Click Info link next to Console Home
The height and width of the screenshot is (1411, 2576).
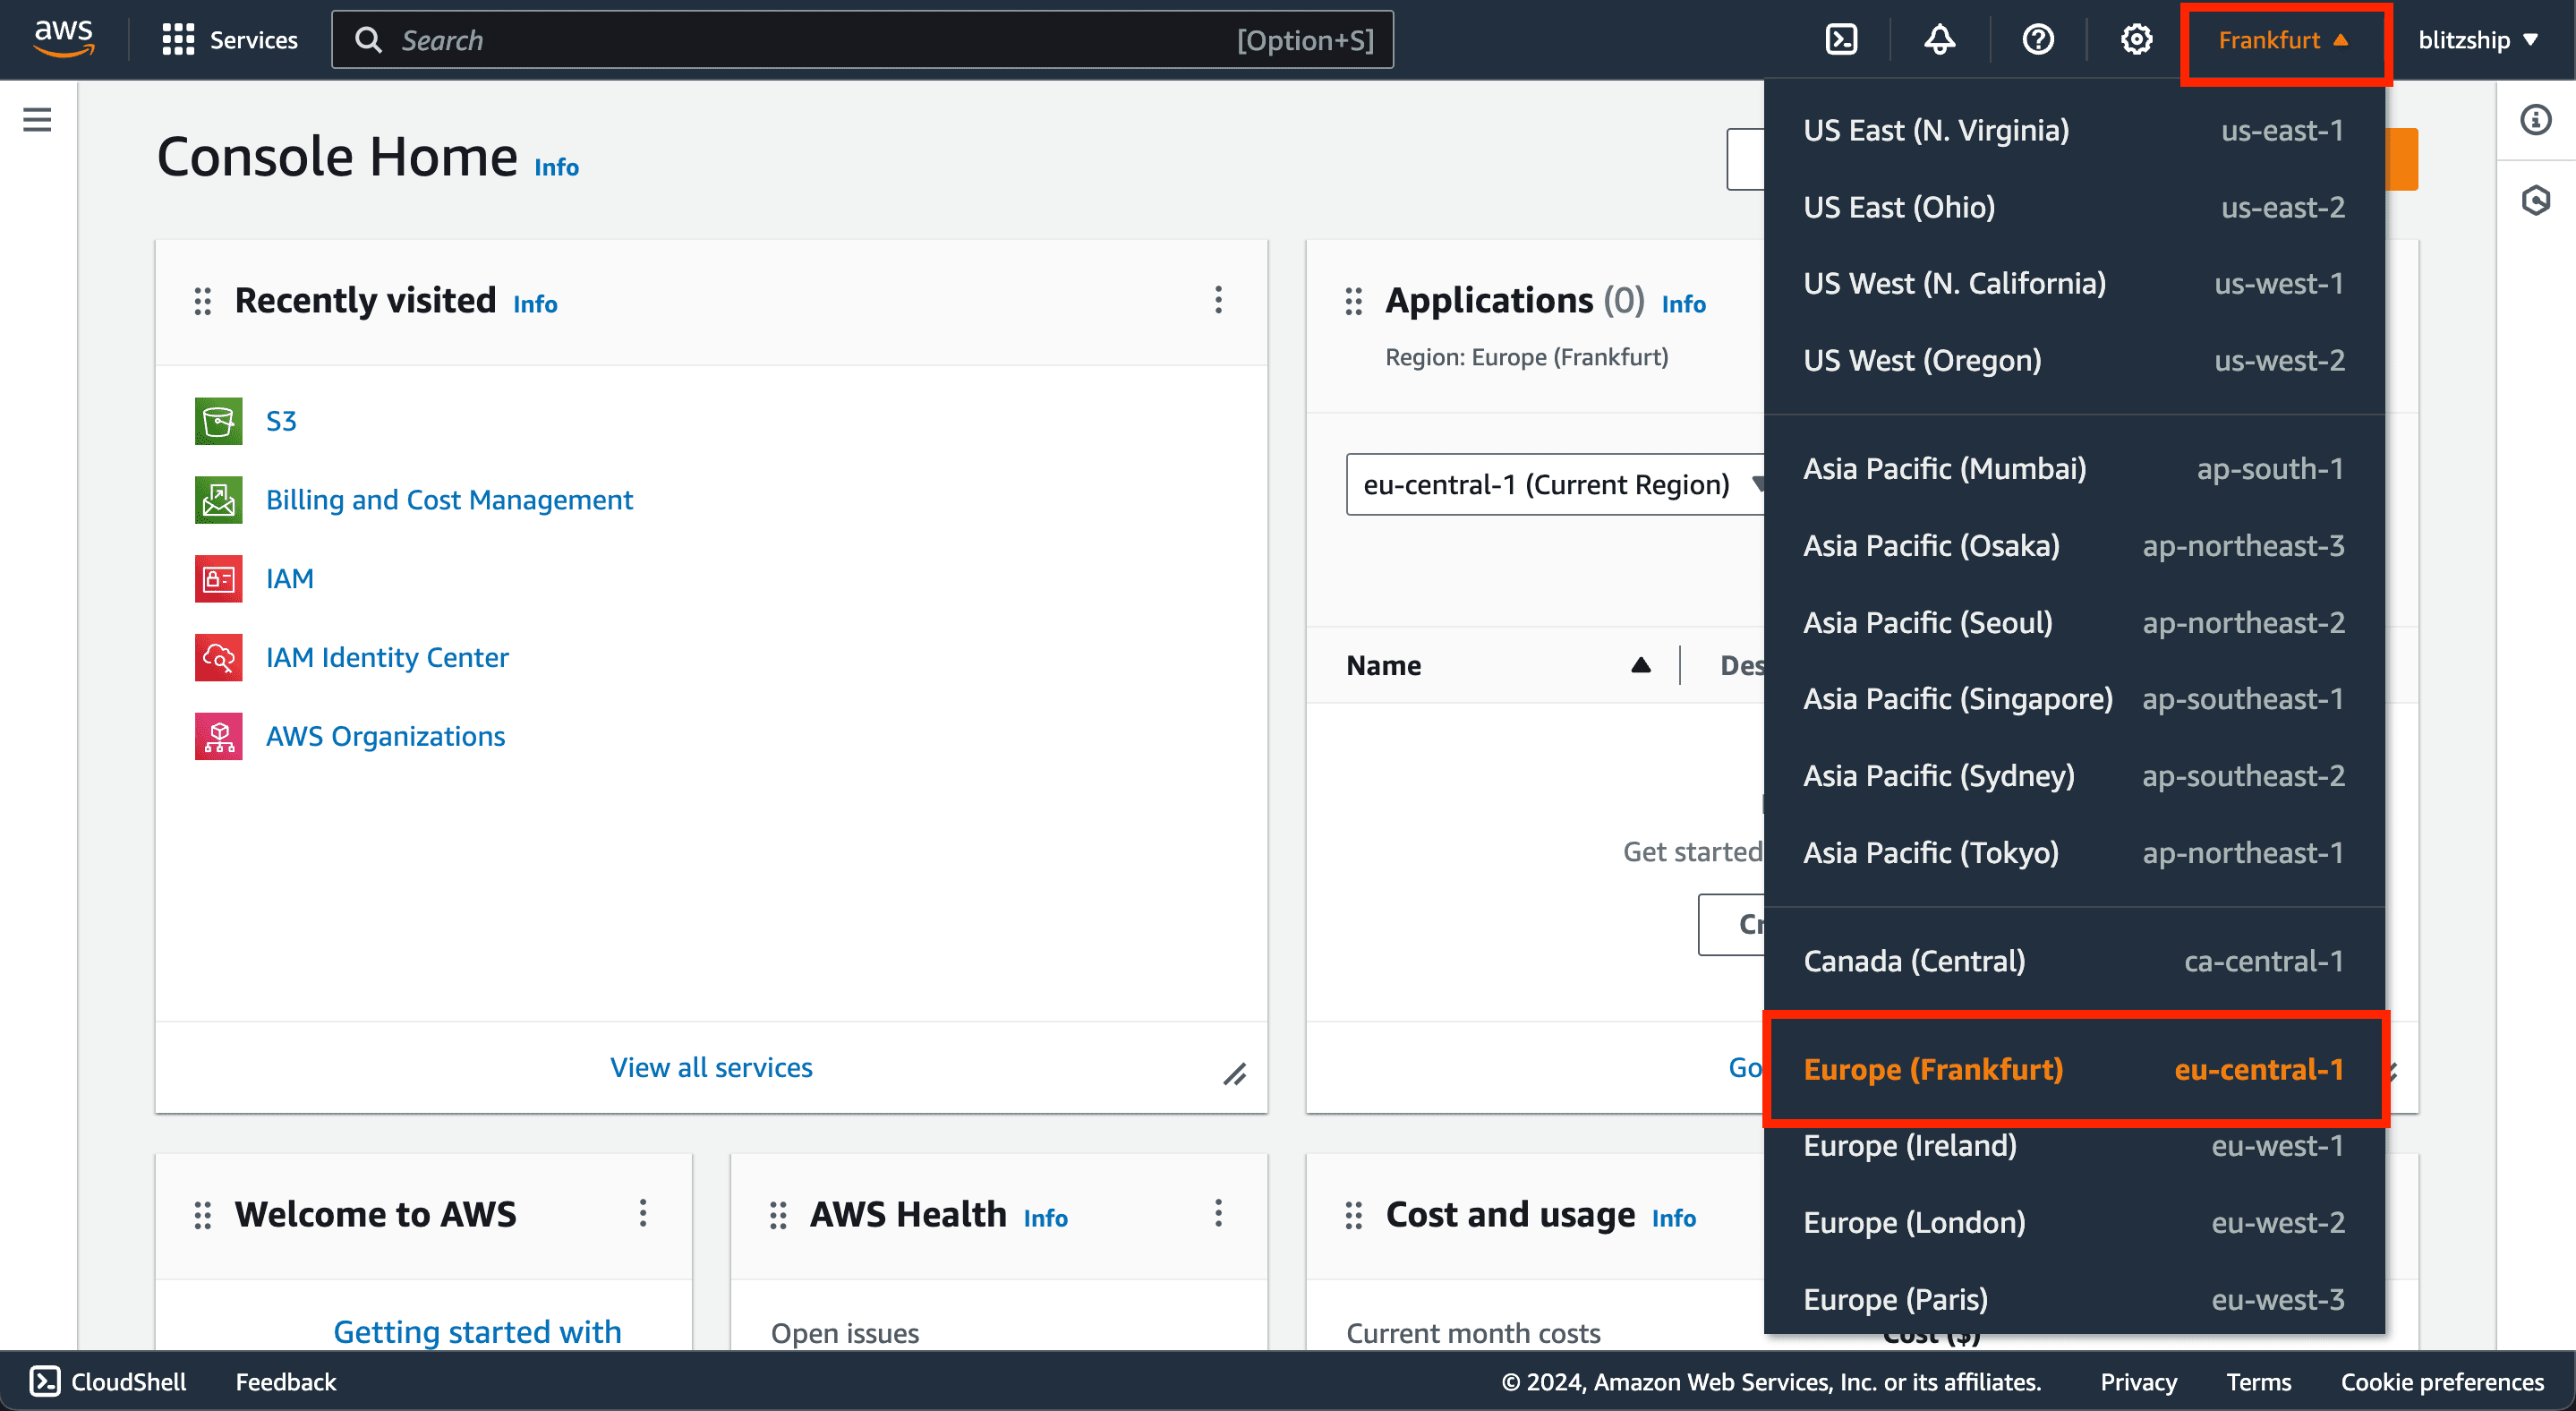pyautogui.click(x=556, y=167)
